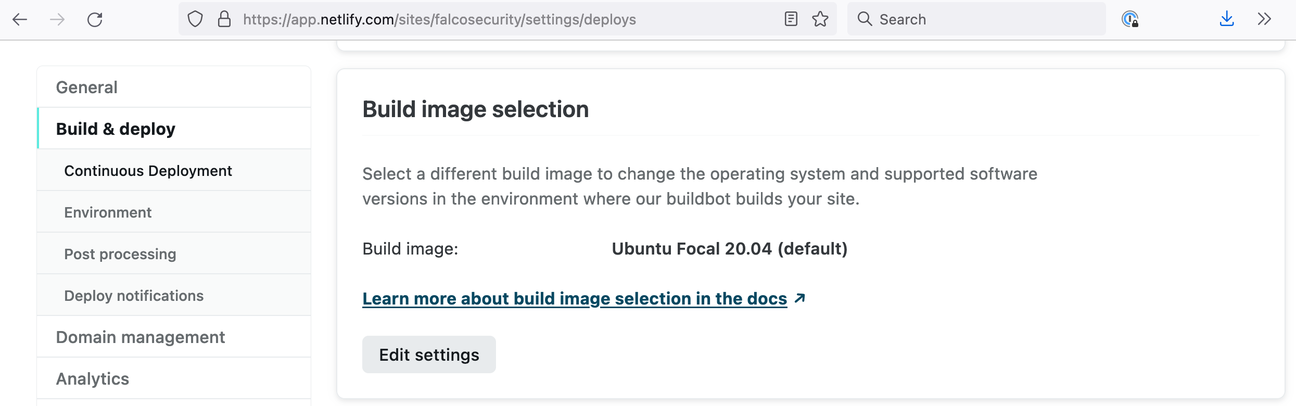Screen dimensions: 1296x406
Task: Bookmark this page via the star icon
Action: click(820, 19)
